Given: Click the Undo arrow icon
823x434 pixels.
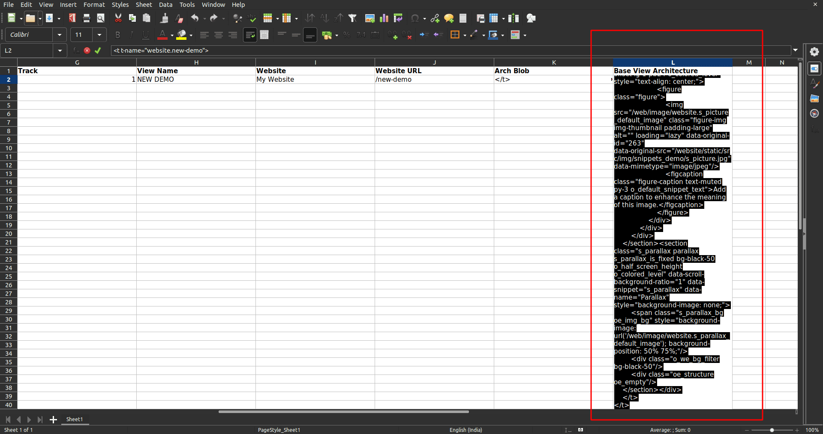Looking at the screenshot, I should (195, 18).
